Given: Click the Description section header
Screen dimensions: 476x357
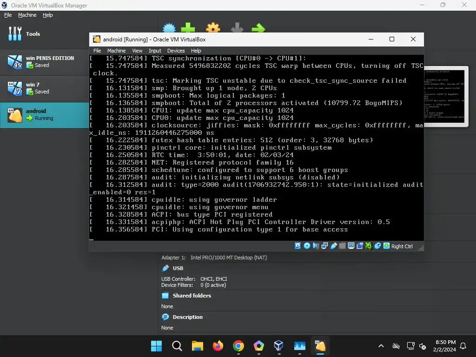Looking at the screenshot, I should coord(187,317).
